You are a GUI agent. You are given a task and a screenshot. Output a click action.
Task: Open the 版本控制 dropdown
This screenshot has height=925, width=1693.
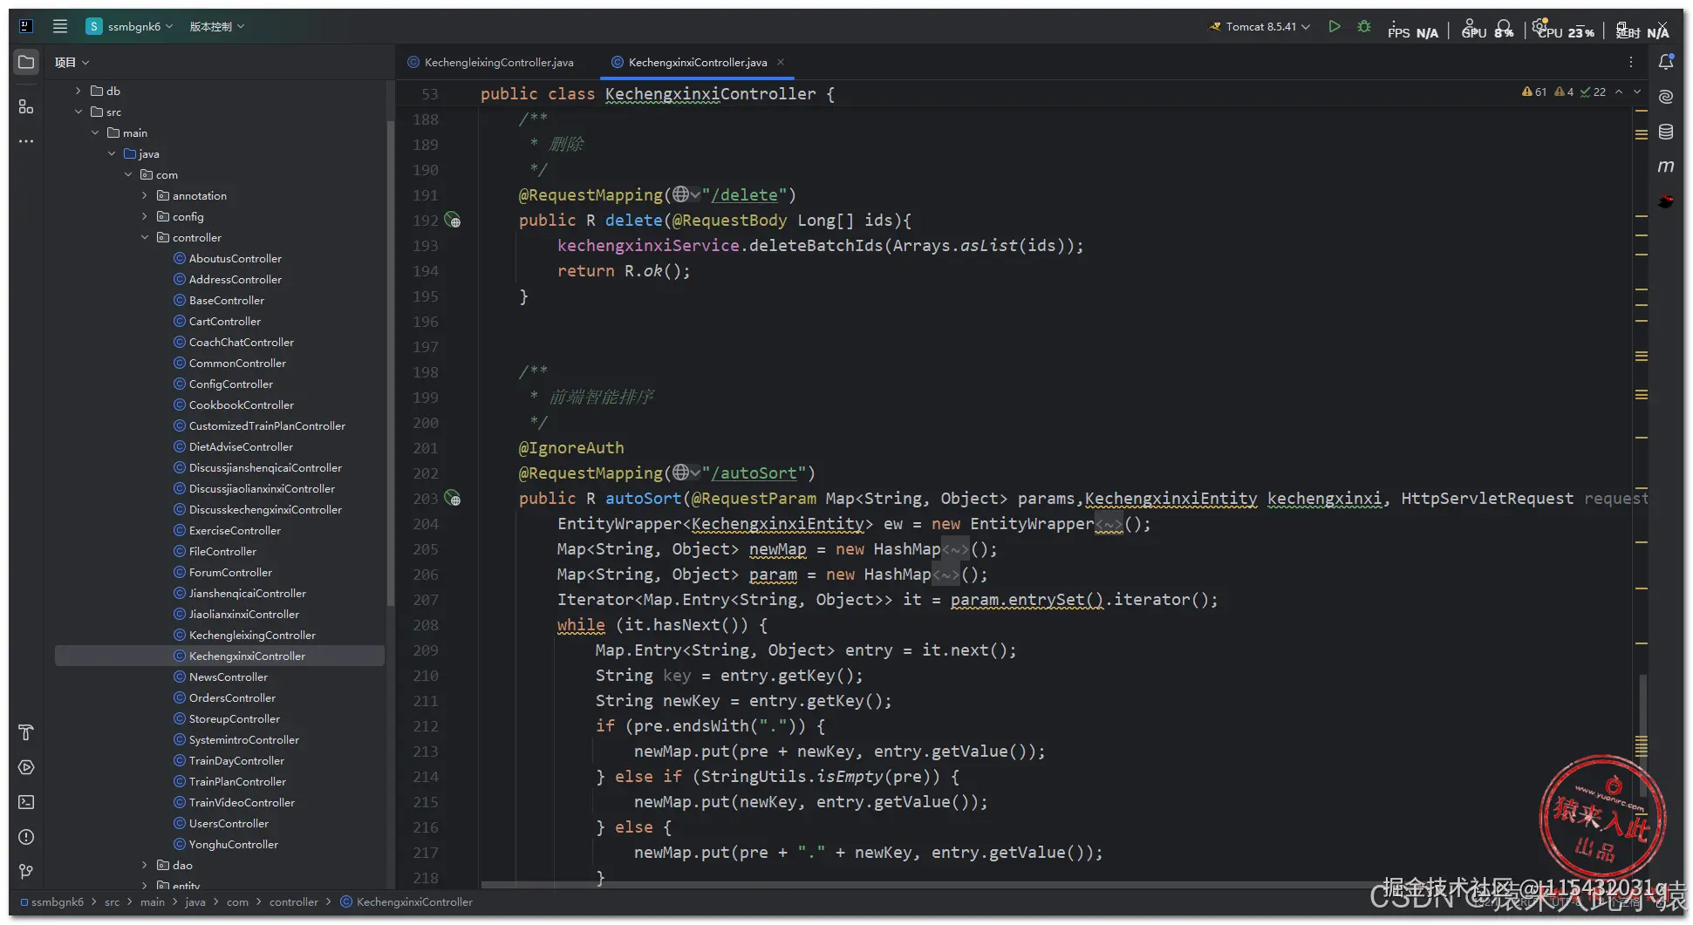[x=217, y=26]
